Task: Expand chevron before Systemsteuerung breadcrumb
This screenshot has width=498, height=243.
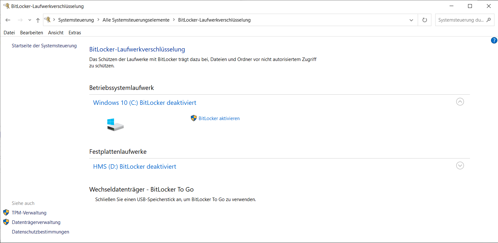Action: coord(54,20)
